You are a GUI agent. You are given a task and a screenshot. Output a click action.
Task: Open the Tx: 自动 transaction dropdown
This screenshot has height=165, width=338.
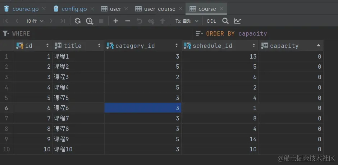(x=187, y=21)
